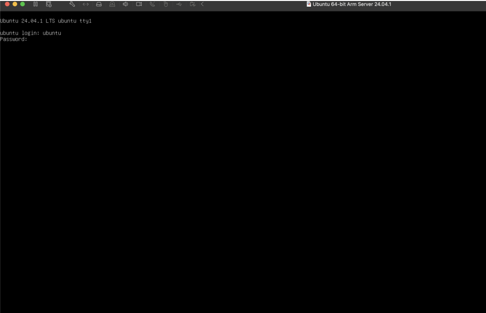Collapse the device toolbar with chevron
Image resolution: width=486 pixels, height=313 pixels.
[202, 5]
